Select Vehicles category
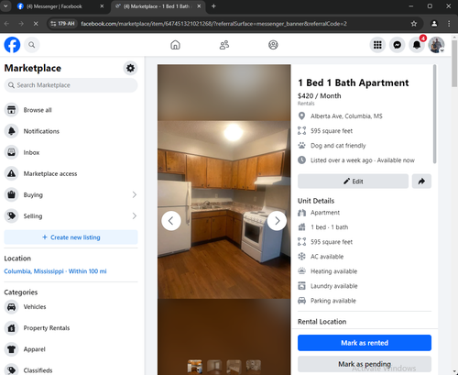458x375 pixels. point(71,307)
